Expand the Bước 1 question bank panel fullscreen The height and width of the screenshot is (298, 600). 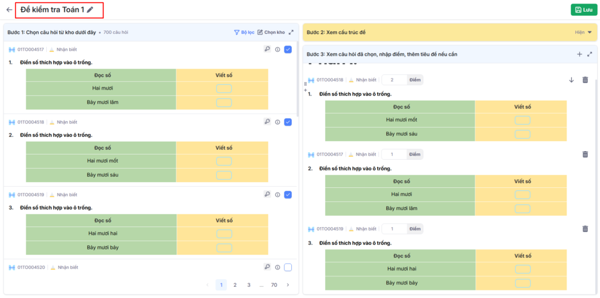click(291, 32)
